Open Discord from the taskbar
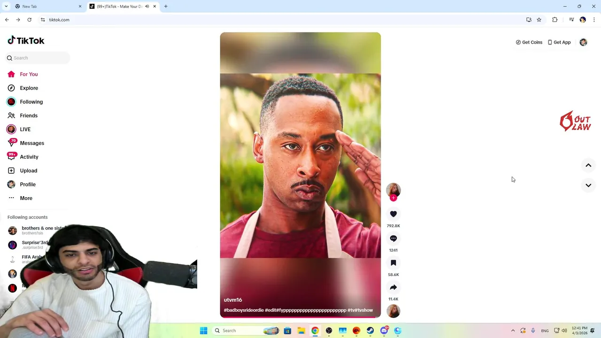The height and width of the screenshot is (338, 601). tap(384, 331)
